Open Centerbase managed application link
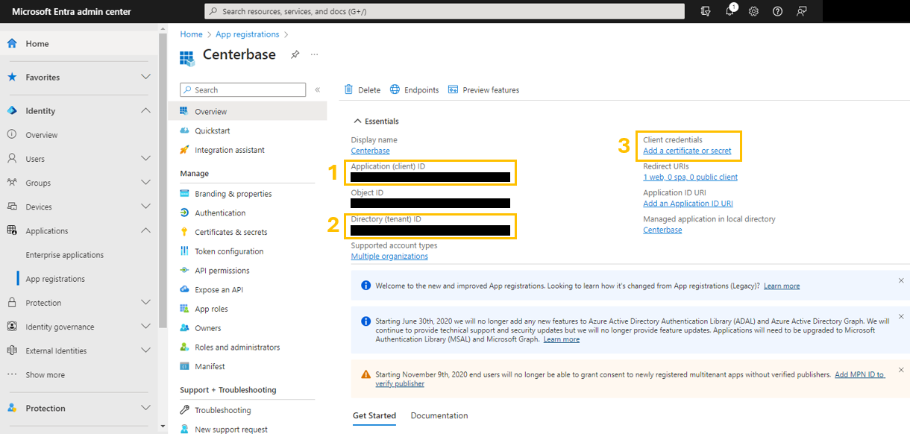This screenshot has width=910, height=434. pos(662,230)
